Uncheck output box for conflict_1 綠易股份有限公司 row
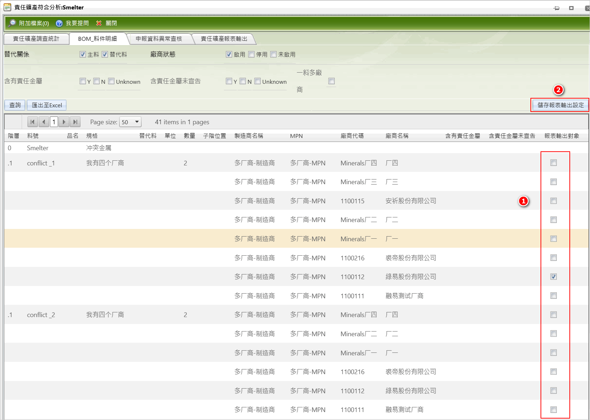The height and width of the screenshot is (420, 590). point(554,277)
